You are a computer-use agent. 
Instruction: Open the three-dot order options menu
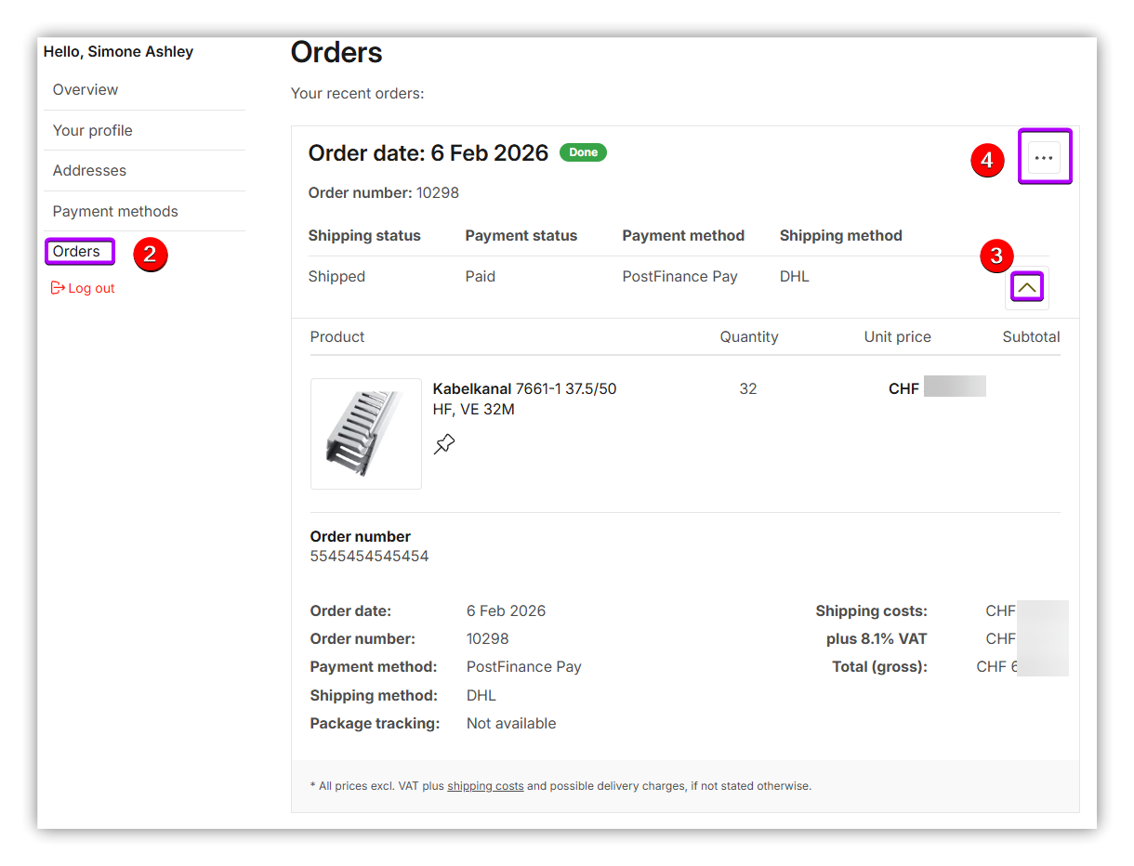click(1044, 158)
